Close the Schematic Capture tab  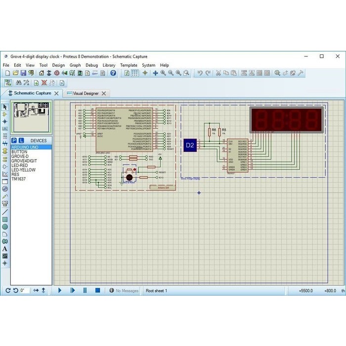pos(56,93)
